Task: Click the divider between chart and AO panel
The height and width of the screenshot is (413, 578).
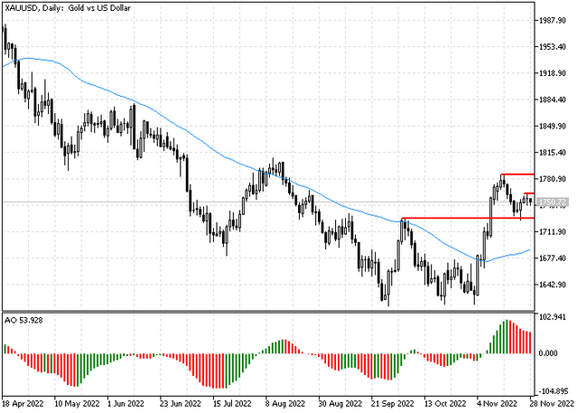Action: [x=268, y=312]
